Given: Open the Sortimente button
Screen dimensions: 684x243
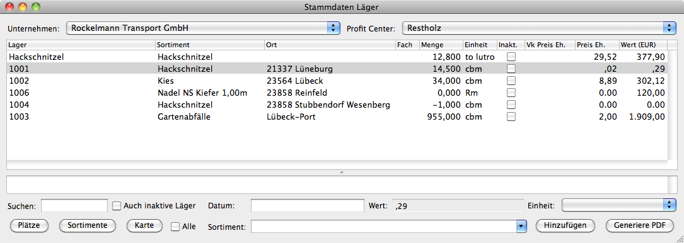Looking at the screenshot, I should point(87,225).
